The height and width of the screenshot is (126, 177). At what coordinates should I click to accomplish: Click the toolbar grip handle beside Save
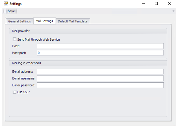pos(4,11)
